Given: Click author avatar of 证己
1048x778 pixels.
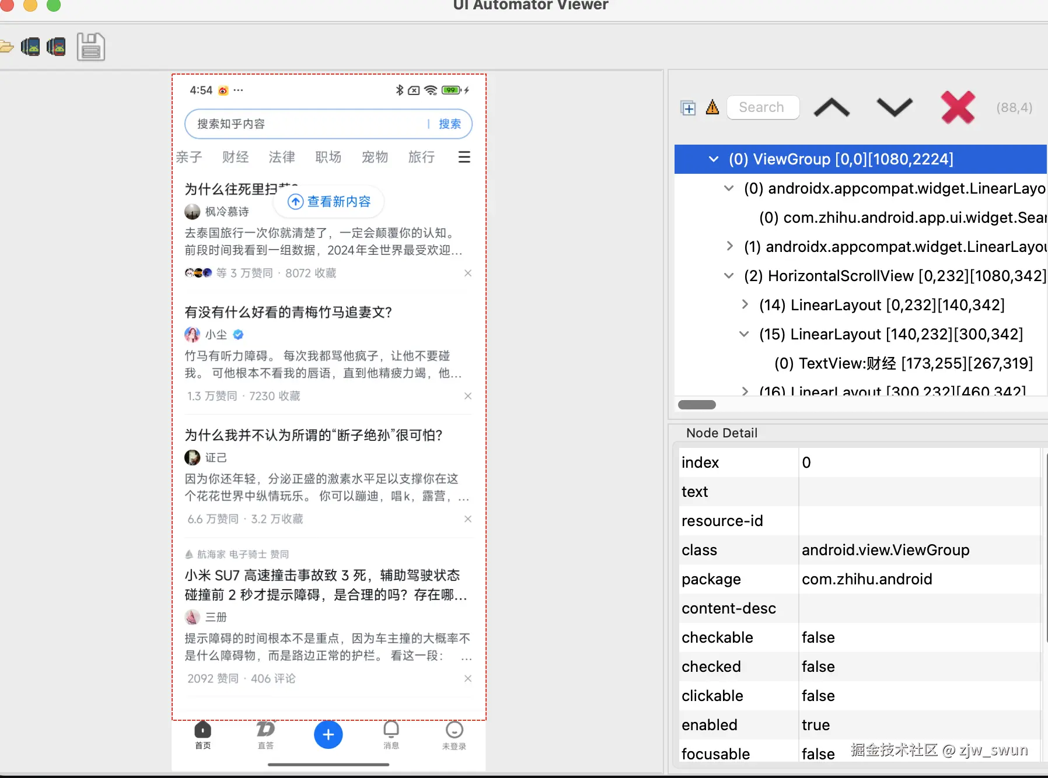Looking at the screenshot, I should click(x=192, y=457).
